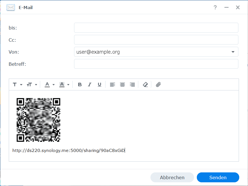
Task: Open the font color picker
Action: [47, 84]
